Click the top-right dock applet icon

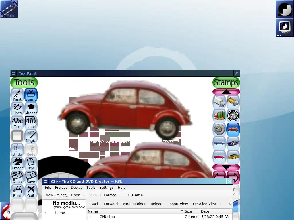[x=285, y=9]
